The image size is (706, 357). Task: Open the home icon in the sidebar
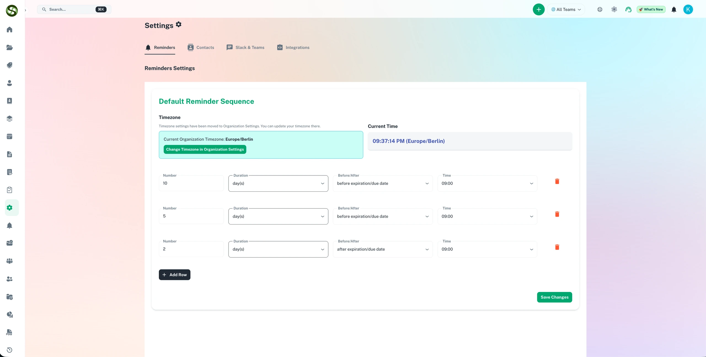(9, 29)
